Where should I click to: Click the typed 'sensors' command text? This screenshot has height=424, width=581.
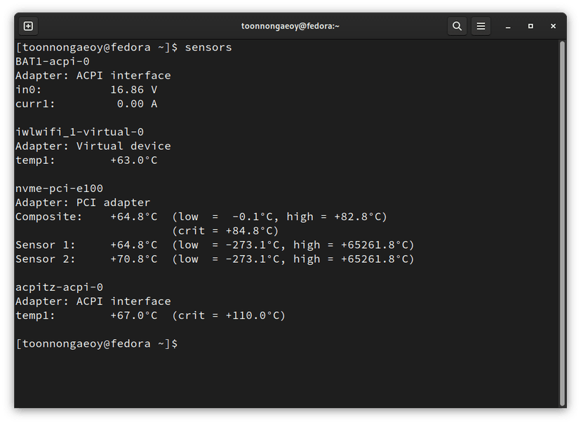tap(208, 47)
